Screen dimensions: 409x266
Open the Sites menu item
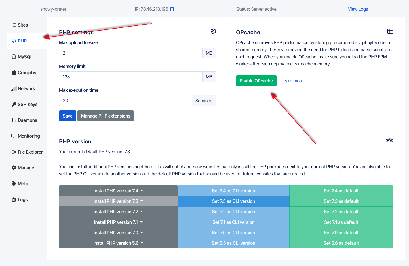pos(27,25)
